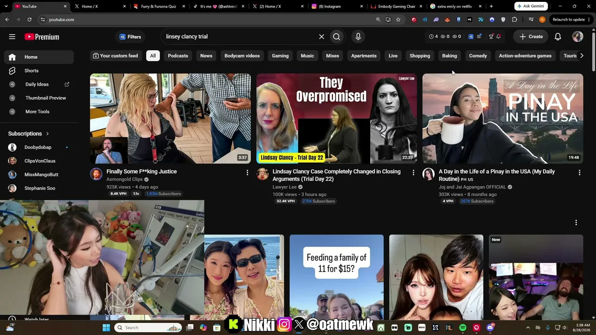Screen dimensions: 596x335
Task: Open the Asmongold Clips channel link
Action: 125,180
